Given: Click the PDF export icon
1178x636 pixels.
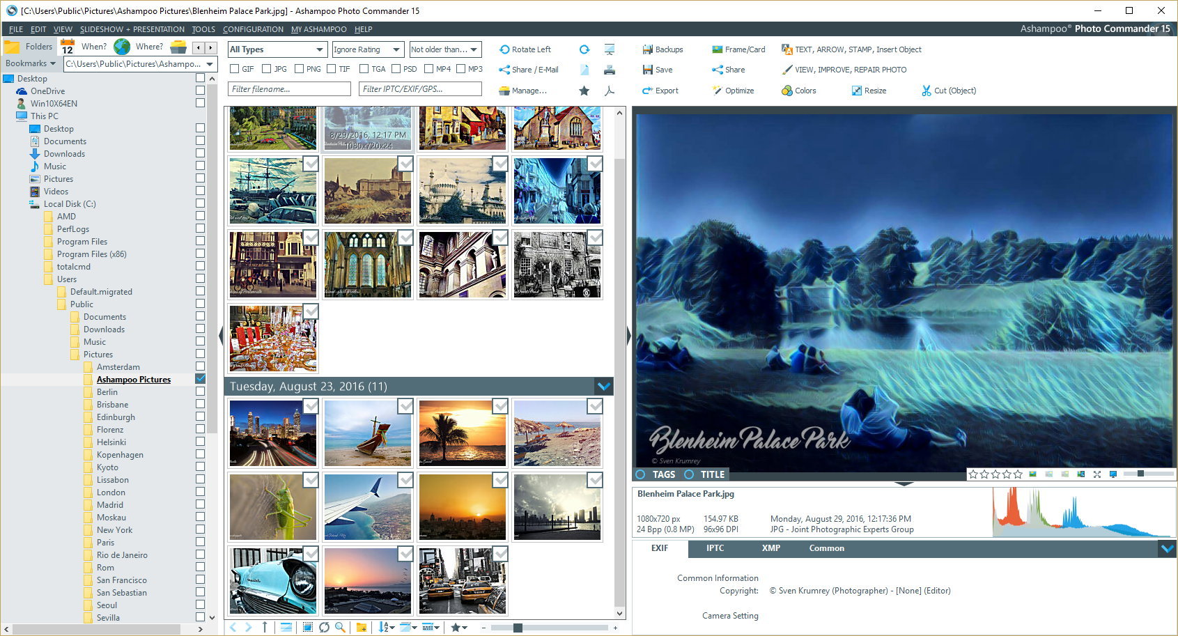Looking at the screenshot, I should click(610, 91).
